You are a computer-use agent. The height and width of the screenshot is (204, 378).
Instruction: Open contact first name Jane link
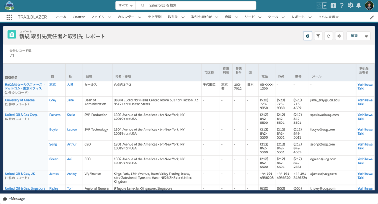point(71,100)
